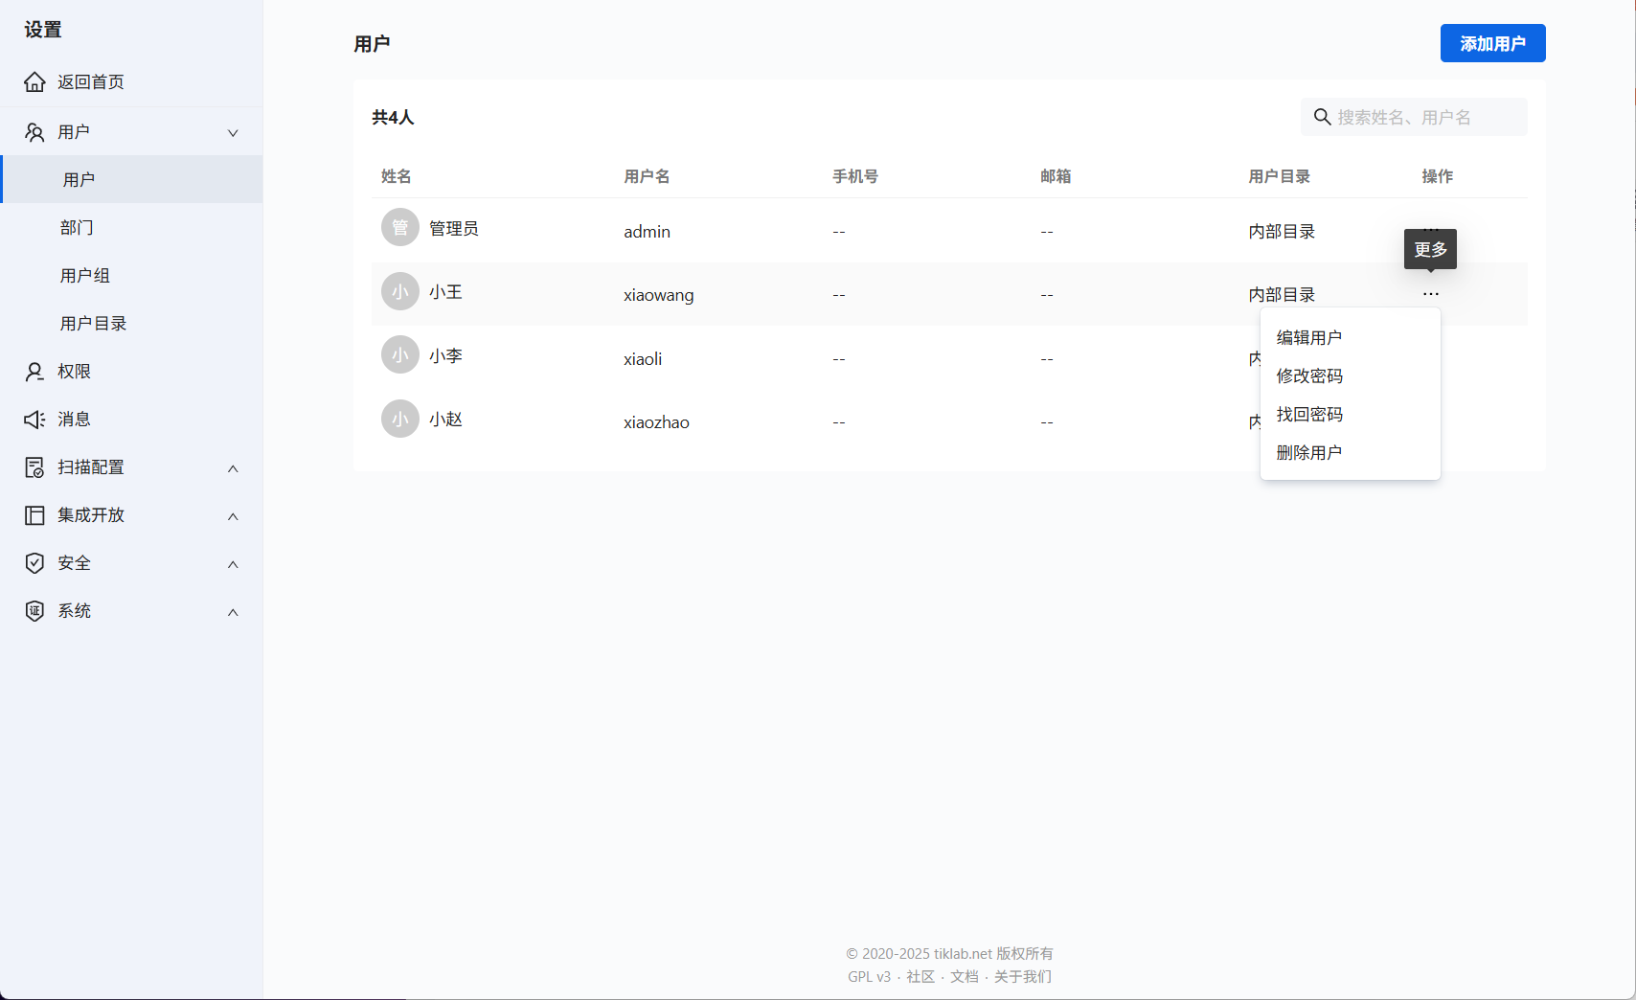Open the 文档 footer link
The image size is (1636, 1000).
[964, 976]
